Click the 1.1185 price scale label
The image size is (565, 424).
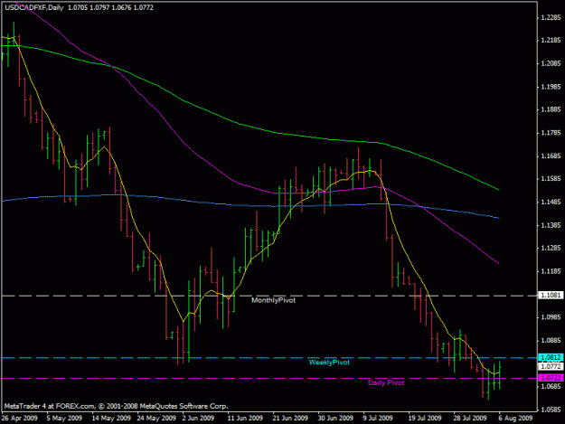(x=551, y=271)
